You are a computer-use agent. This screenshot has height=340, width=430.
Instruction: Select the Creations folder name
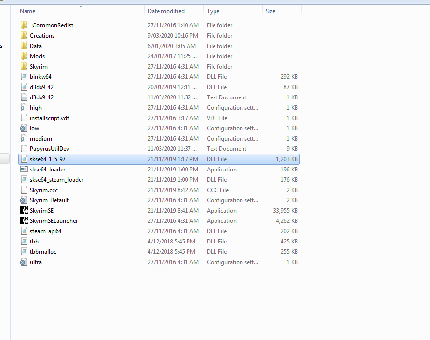coord(42,36)
